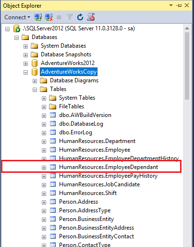
Task: Click AdventureWorksCopy database cylinder icon
Action: pyautogui.click(x=35, y=72)
